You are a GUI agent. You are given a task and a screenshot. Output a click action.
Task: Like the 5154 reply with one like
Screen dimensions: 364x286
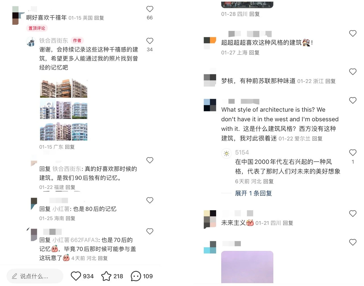click(353, 153)
